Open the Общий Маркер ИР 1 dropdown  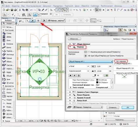(91, 61)
